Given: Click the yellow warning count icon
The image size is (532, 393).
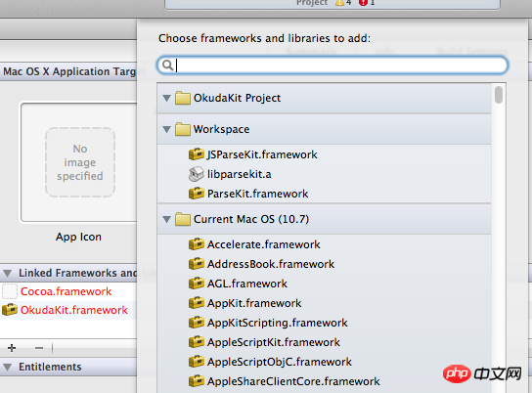Looking at the screenshot, I should (x=339, y=3).
